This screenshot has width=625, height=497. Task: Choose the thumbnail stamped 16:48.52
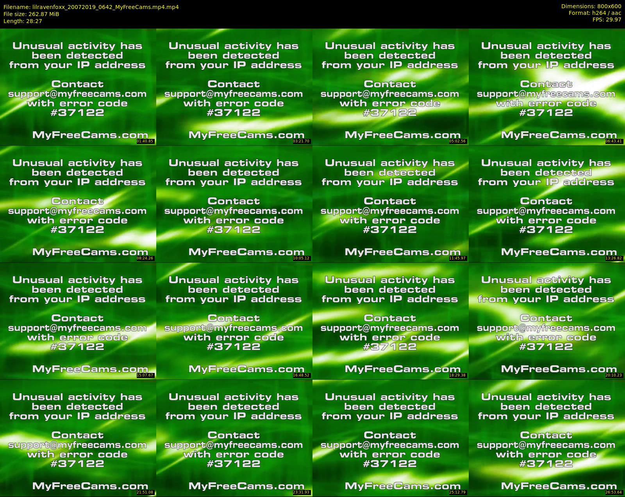(x=234, y=321)
